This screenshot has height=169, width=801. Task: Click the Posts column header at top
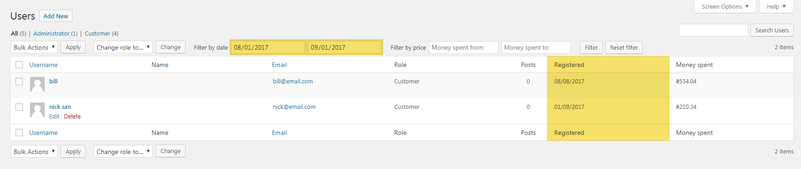point(528,65)
